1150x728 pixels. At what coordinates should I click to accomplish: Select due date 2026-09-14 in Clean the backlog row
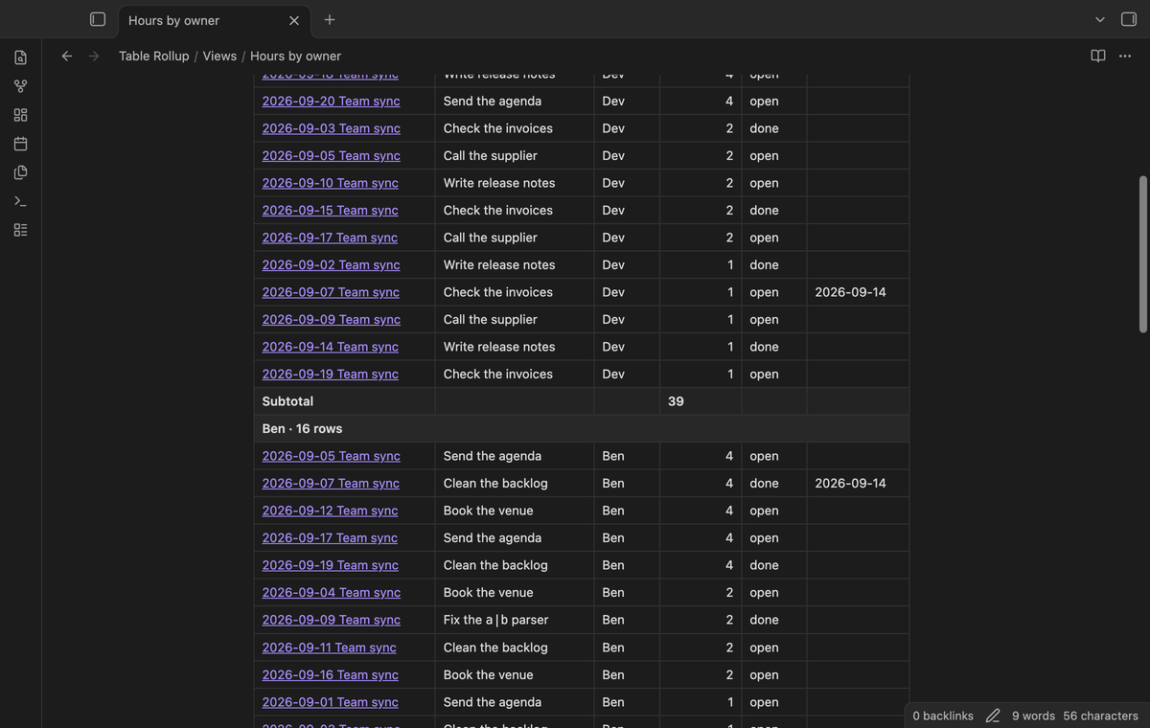(x=850, y=483)
